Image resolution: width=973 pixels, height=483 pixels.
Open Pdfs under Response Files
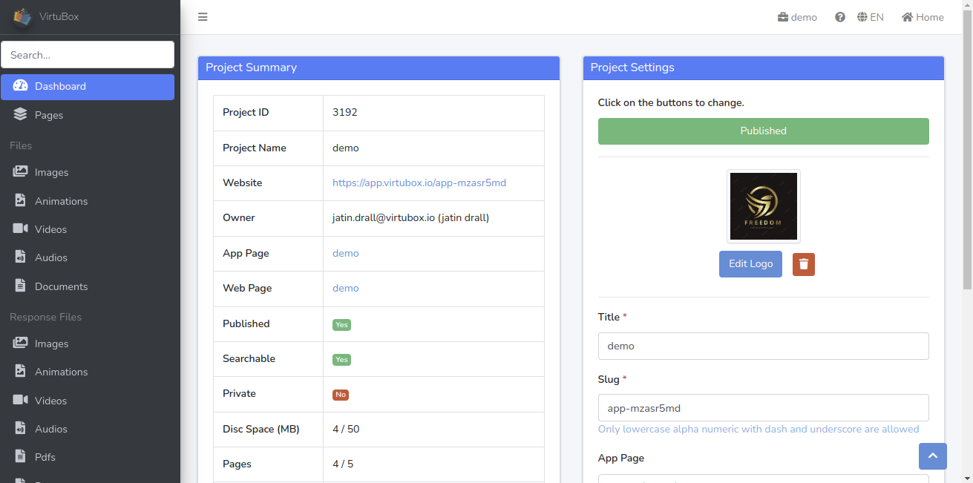pos(46,457)
